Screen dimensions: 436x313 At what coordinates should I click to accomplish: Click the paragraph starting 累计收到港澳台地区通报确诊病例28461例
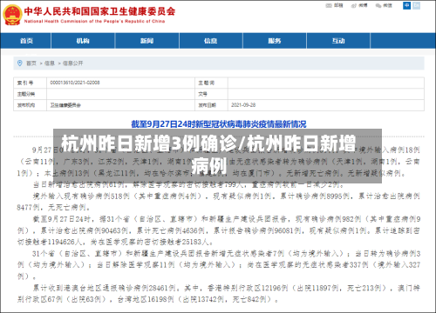coord(219,294)
